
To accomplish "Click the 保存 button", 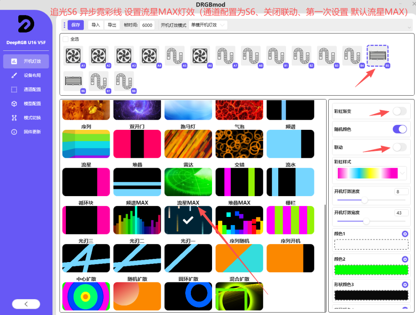I will (x=76, y=25).
